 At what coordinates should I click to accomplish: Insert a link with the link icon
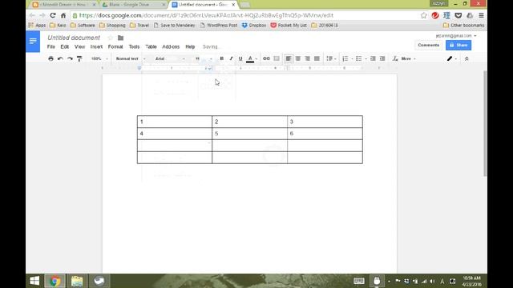pyautogui.click(x=266, y=58)
